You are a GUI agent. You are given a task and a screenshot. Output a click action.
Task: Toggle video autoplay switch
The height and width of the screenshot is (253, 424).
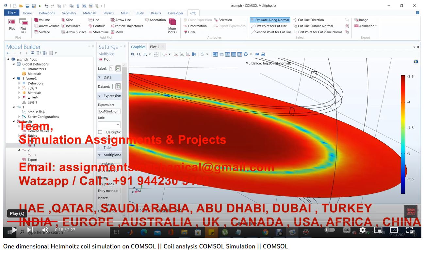(329, 230)
